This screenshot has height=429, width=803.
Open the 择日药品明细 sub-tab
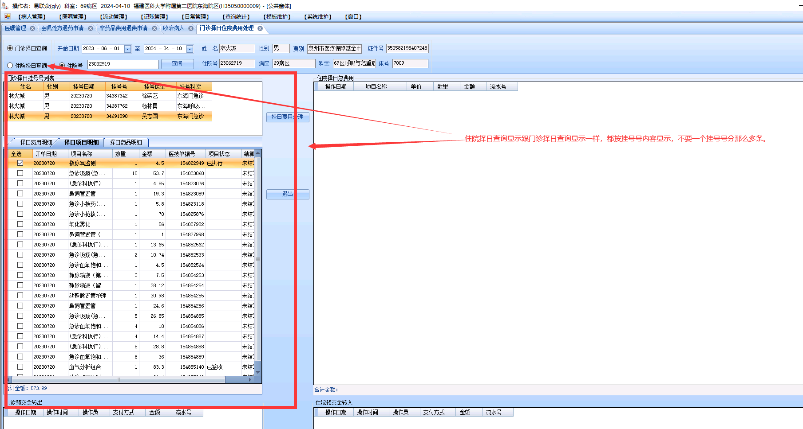[x=126, y=142]
